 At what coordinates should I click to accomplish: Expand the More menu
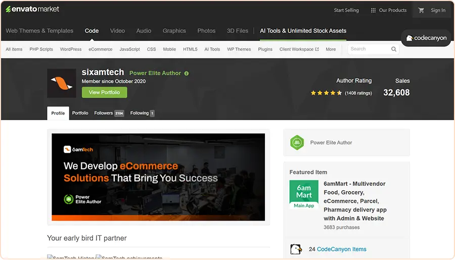pos(331,49)
